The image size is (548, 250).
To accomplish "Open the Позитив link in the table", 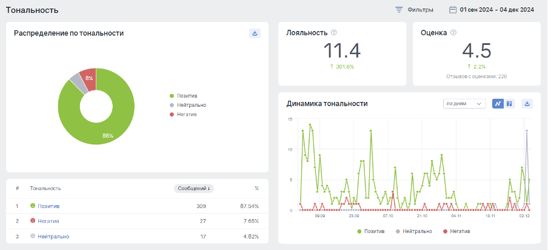I will 48,206.
